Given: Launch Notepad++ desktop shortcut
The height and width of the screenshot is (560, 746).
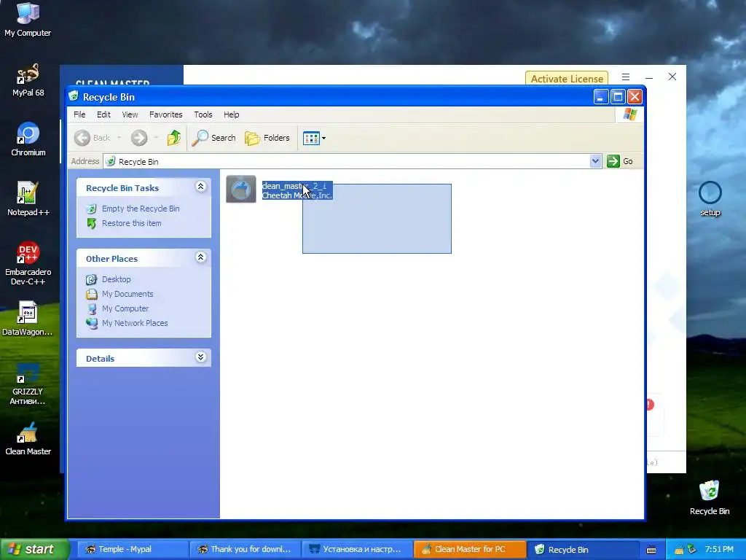Looking at the screenshot, I should 28,199.
